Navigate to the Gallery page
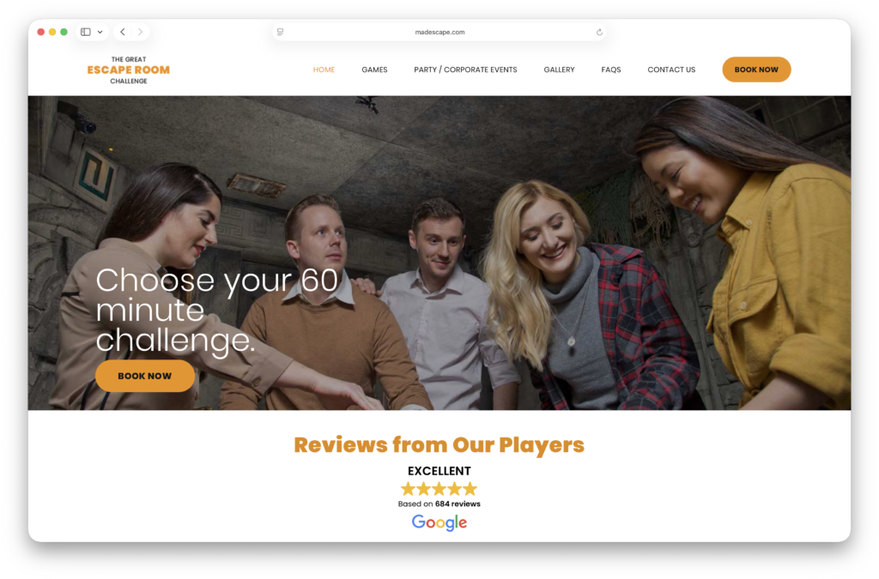Viewport: 879px width, 579px height. tap(559, 69)
